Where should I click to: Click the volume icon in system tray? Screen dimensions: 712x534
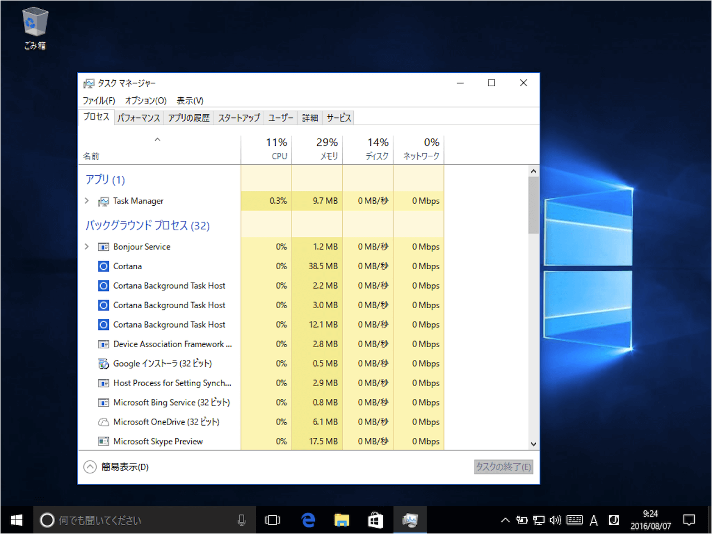(555, 520)
